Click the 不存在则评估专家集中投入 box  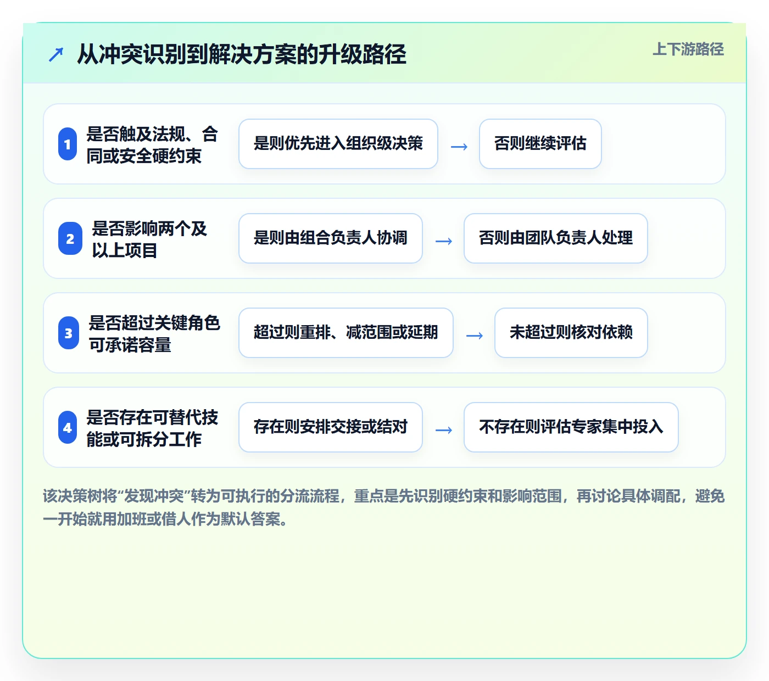[x=571, y=427]
